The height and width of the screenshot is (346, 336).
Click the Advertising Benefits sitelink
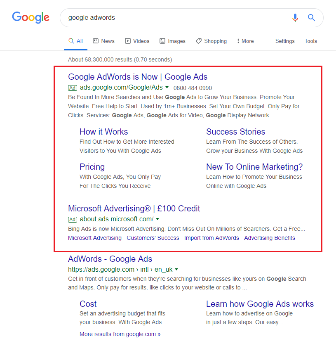270,238
